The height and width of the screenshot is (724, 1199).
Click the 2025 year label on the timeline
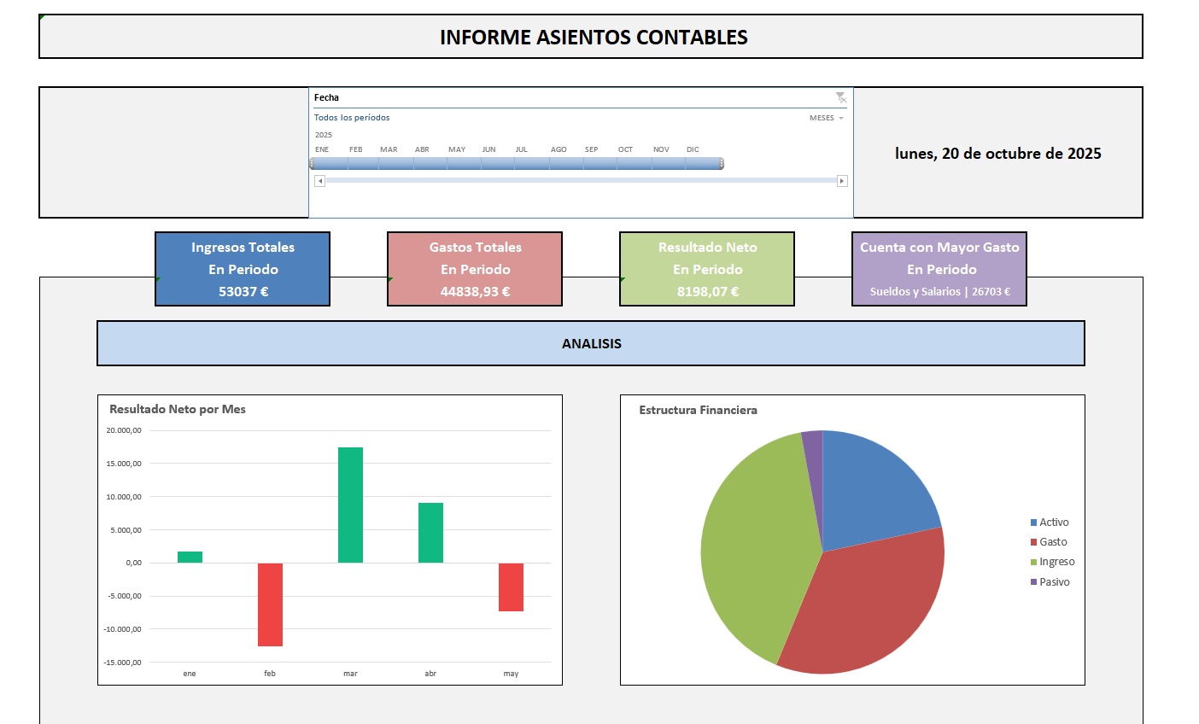(x=323, y=134)
